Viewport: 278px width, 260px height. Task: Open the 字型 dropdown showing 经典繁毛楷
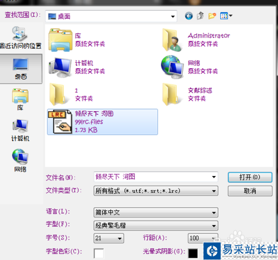tap(156, 226)
